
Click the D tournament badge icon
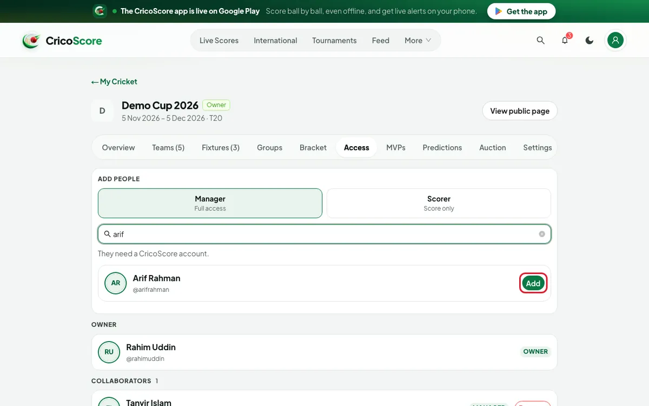click(x=102, y=111)
